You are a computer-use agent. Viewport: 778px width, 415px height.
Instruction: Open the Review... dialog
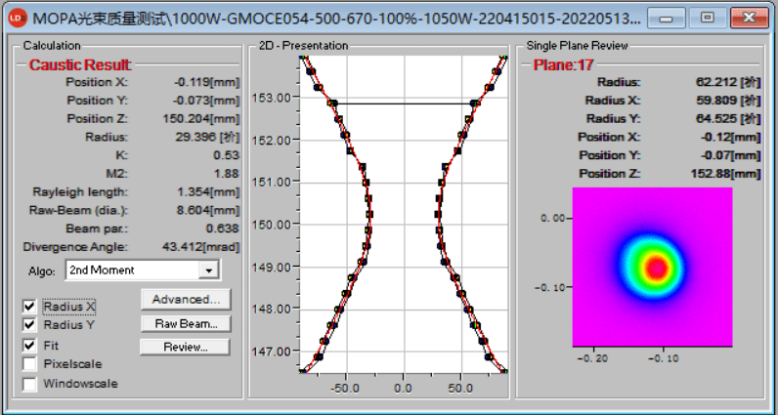coord(186,347)
